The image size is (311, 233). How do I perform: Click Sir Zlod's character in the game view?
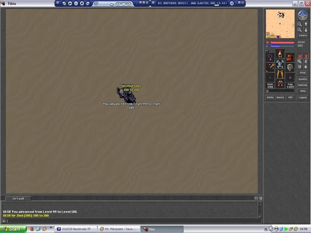[127, 95]
